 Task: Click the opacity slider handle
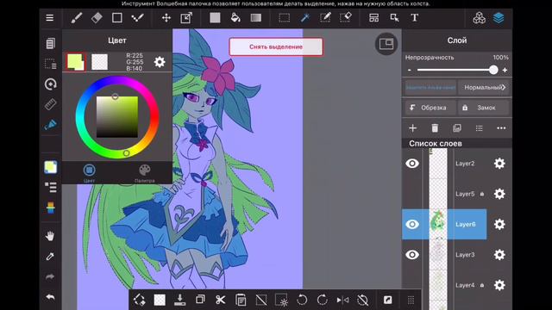click(x=493, y=70)
